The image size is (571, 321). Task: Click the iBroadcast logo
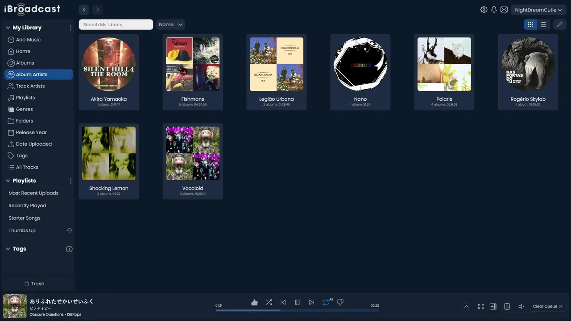[x=32, y=9]
